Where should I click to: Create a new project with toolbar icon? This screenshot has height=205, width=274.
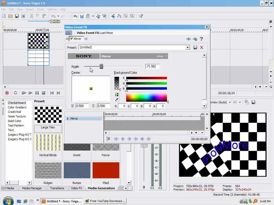4,16
